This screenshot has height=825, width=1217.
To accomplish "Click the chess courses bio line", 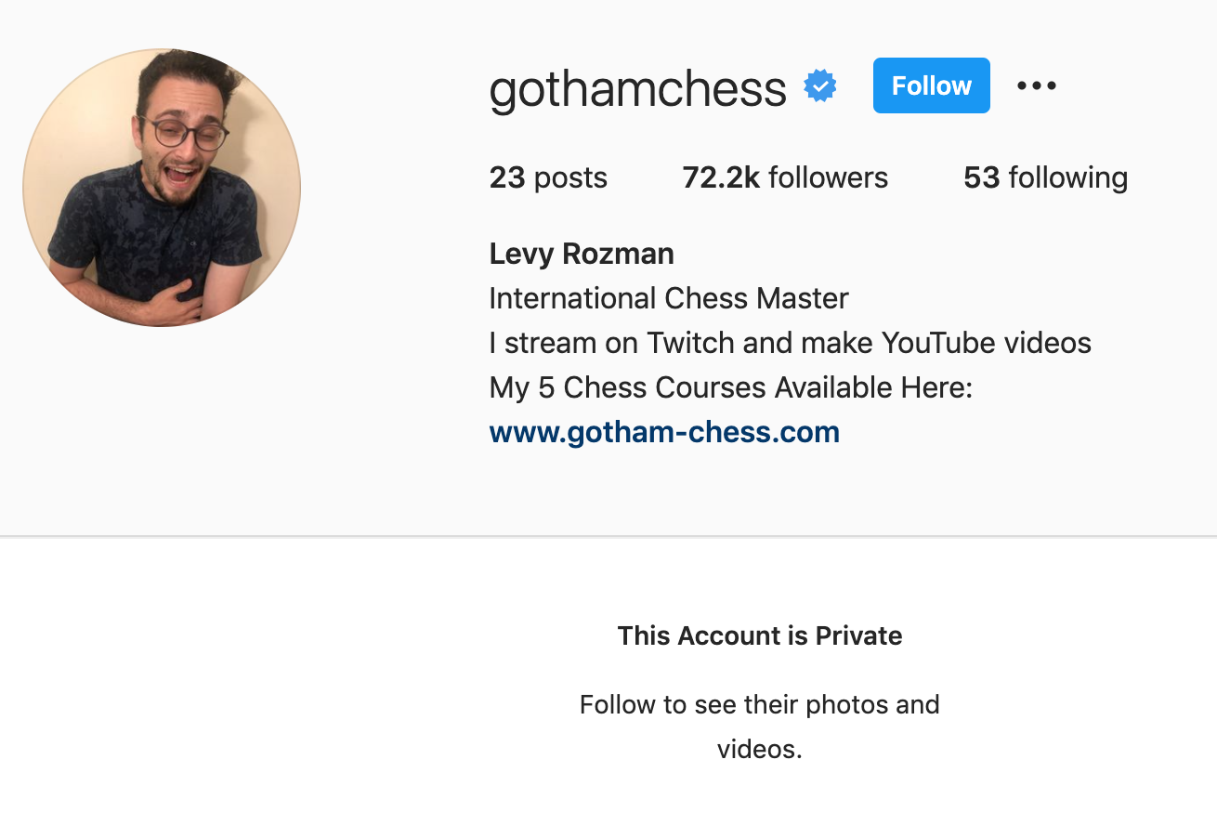I will tap(730, 387).
